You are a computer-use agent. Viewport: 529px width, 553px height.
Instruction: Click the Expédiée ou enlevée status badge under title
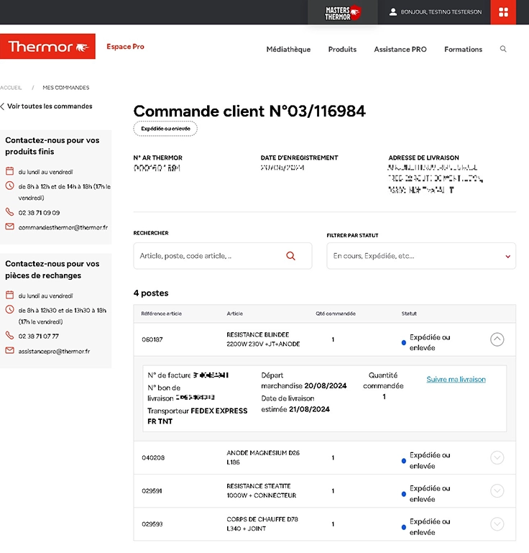pyautogui.click(x=165, y=129)
